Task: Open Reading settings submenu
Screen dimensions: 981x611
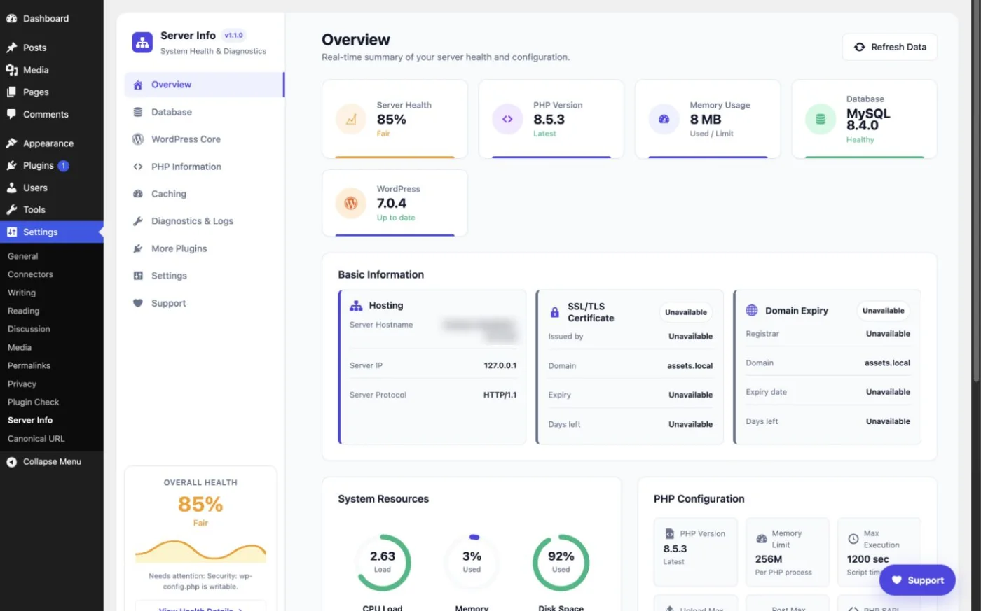Action: [x=24, y=311]
